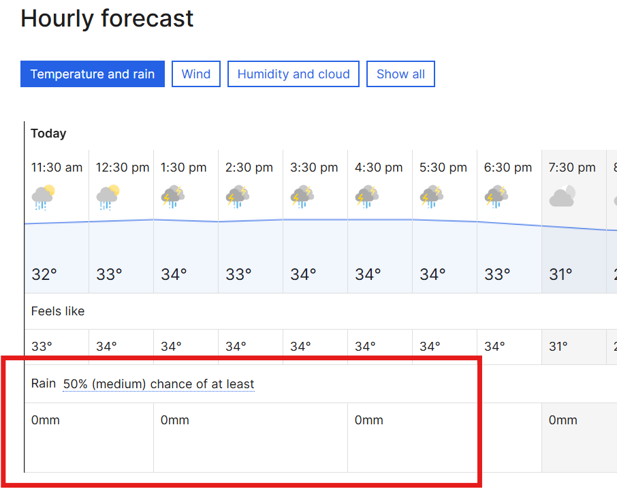The image size is (617, 489).
Task: Click the 11:30 am rain and sun icon
Action: tap(43, 198)
